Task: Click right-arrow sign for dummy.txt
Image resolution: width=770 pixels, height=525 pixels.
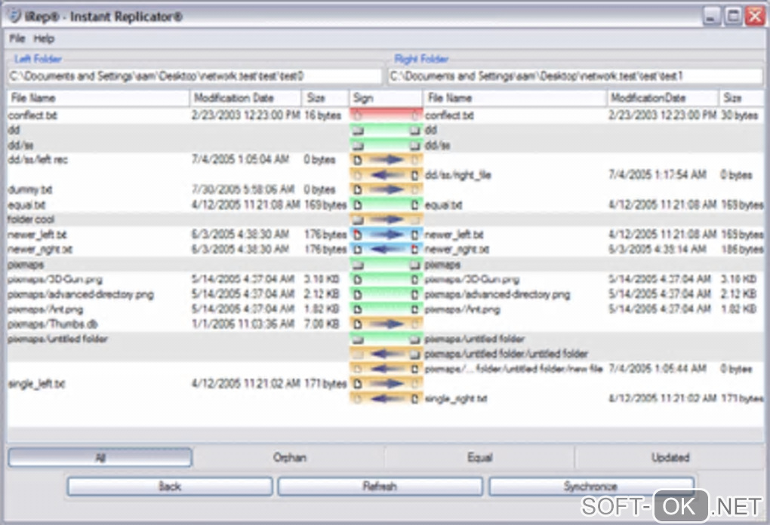Action: (386, 190)
